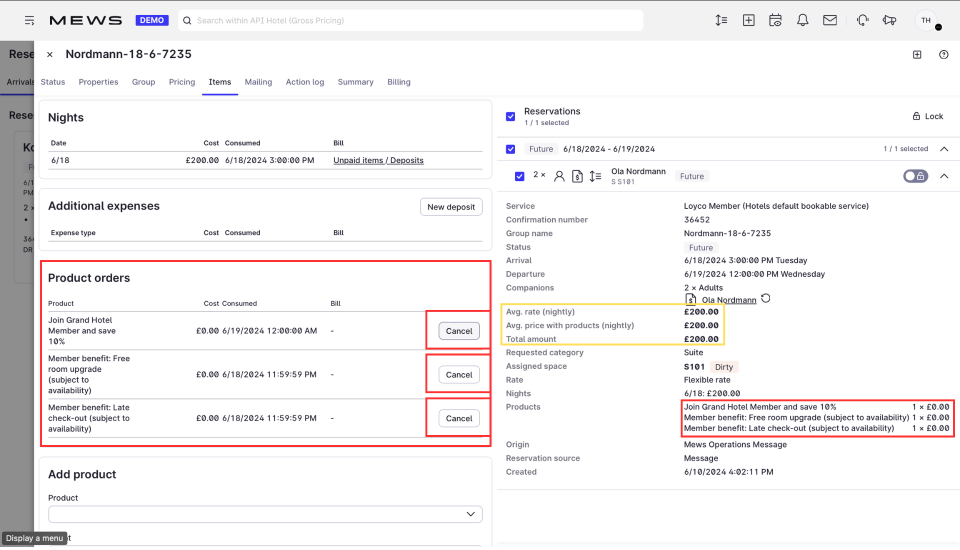Click the 6/18 night date cell
Viewport: 960px width, 550px height.
click(x=60, y=160)
